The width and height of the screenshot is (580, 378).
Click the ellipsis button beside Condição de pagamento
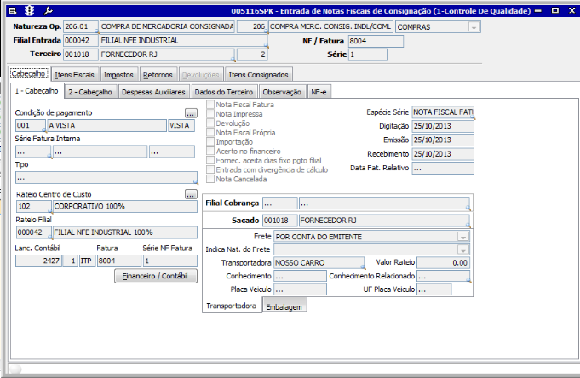click(191, 112)
